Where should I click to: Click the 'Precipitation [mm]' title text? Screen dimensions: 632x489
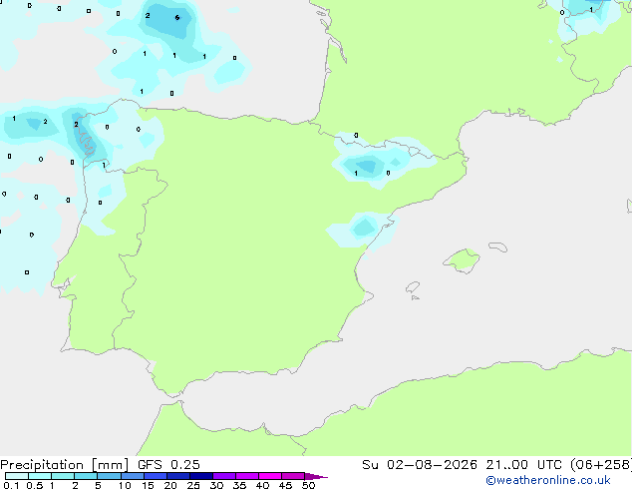point(64,465)
